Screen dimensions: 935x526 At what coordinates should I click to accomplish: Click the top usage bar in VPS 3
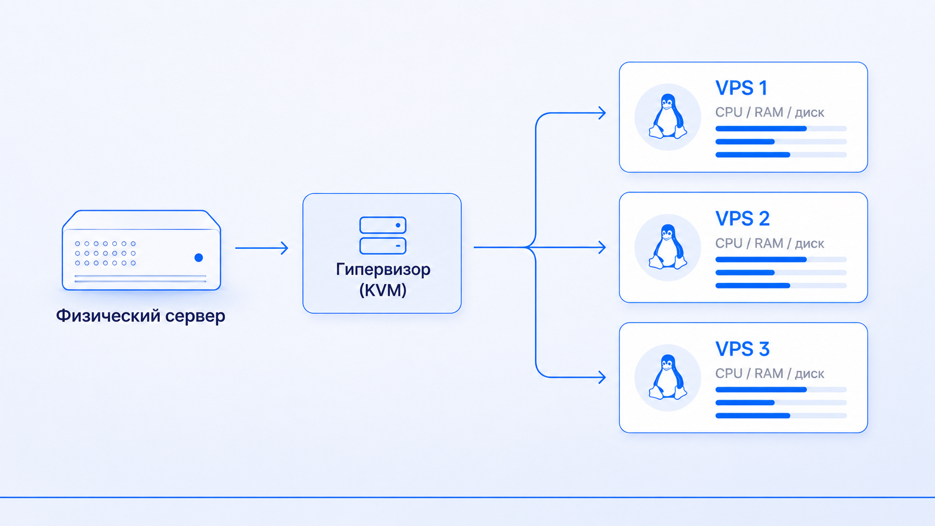(781, 390)
